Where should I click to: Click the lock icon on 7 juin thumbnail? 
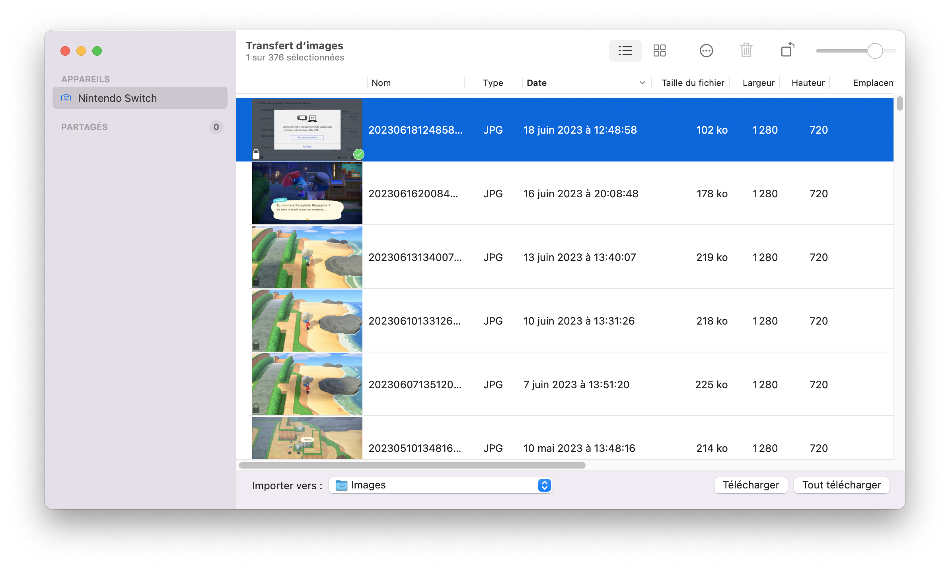256,408
